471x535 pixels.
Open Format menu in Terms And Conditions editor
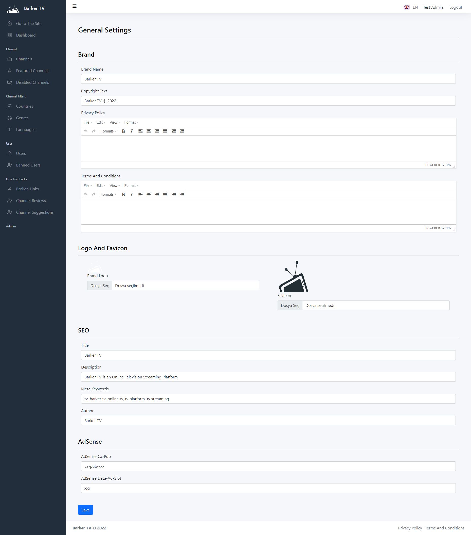tap(132, 186)
